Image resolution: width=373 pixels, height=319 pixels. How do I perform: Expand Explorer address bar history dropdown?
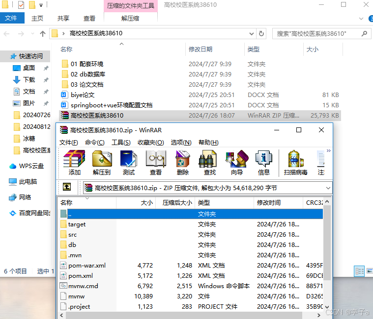click(252, 34)
